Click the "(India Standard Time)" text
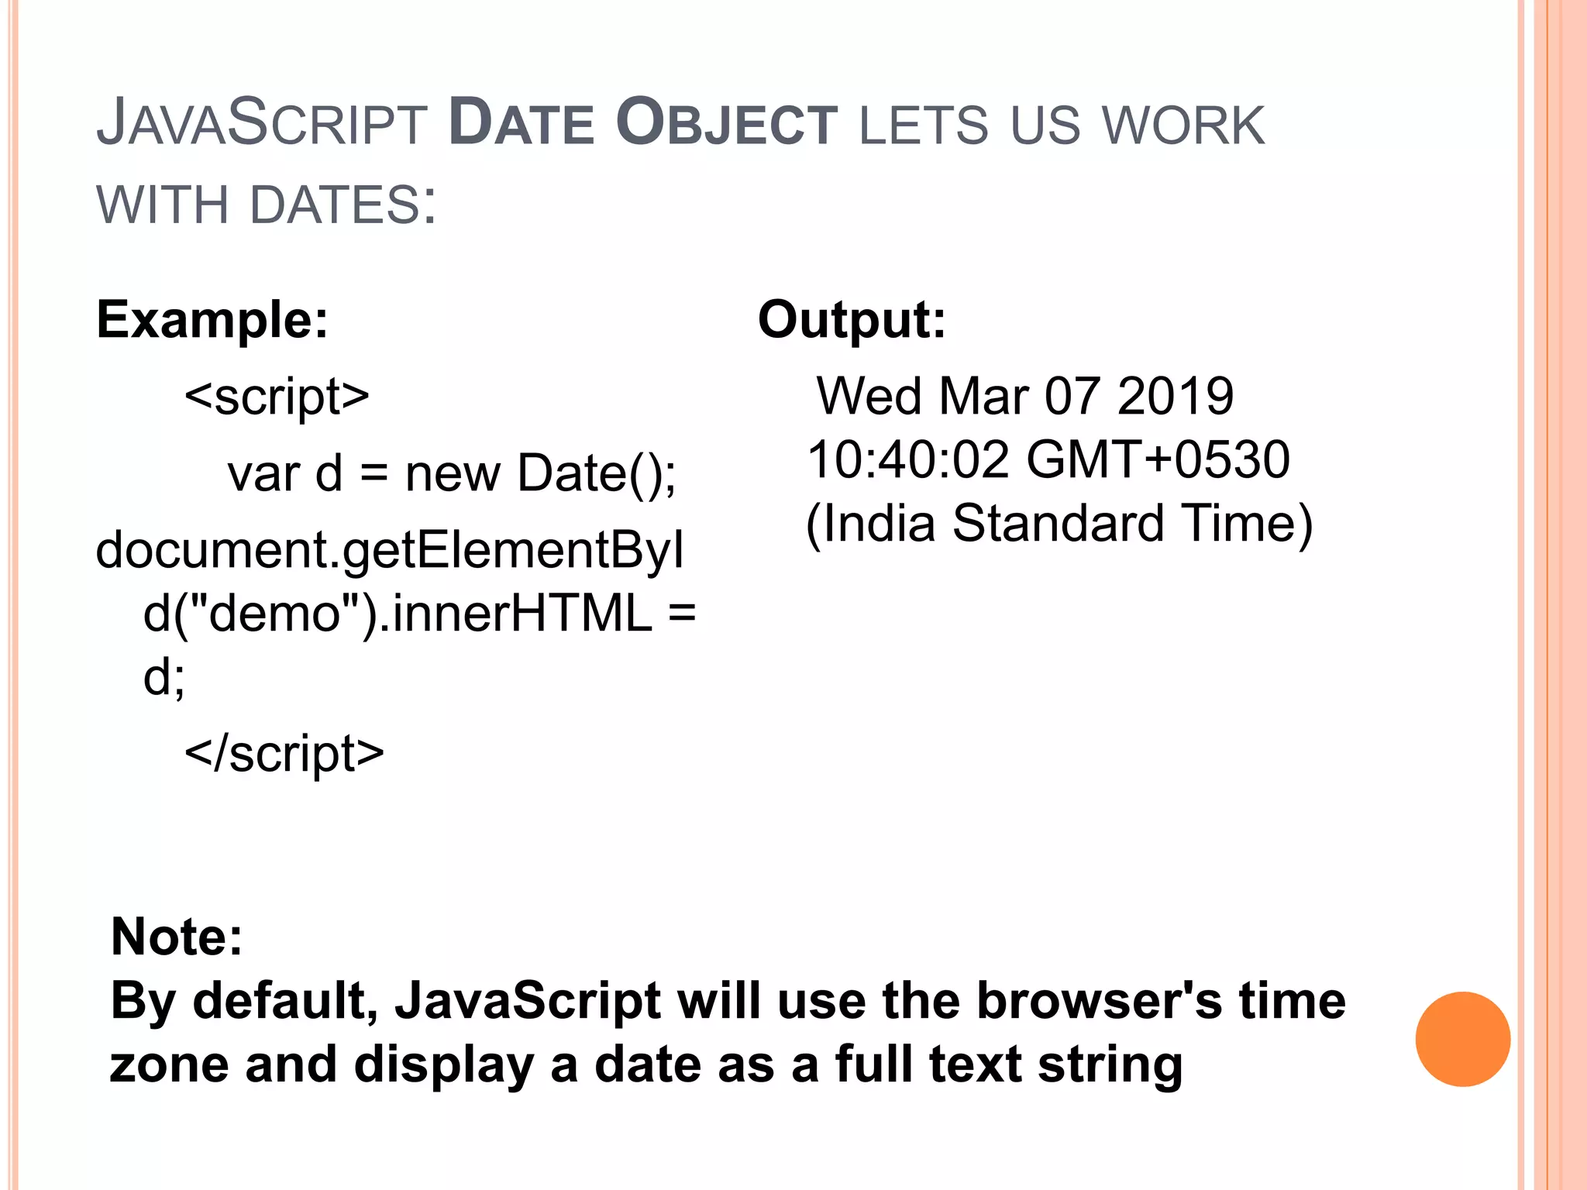The width and height of the screenshot is (1587, 1190). click(1059, 524)
